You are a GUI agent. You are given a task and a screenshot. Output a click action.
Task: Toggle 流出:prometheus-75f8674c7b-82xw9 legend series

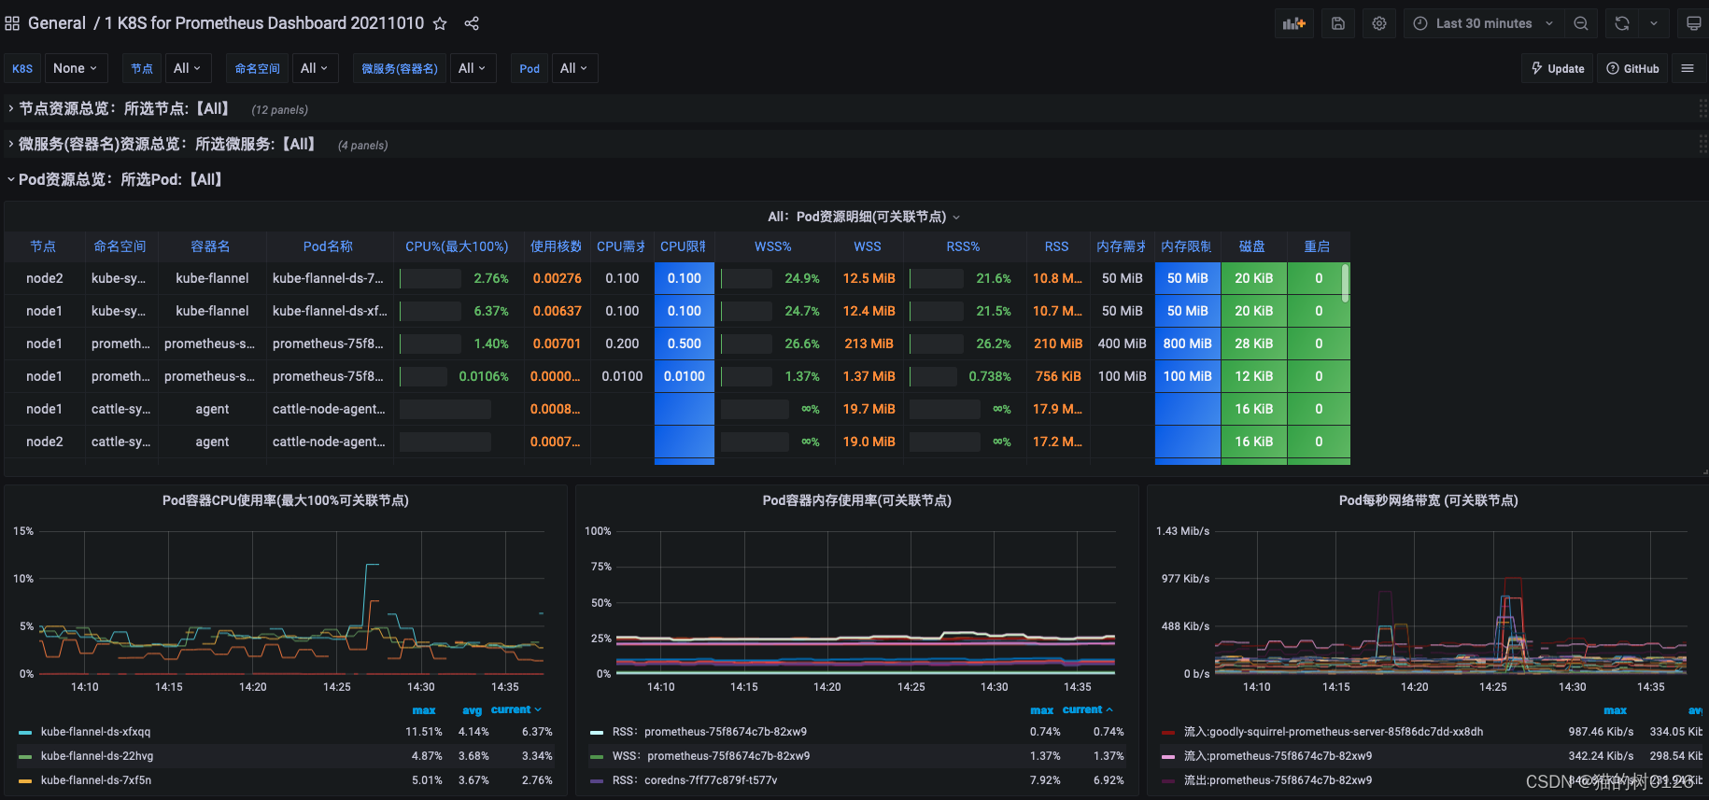pyautogui.click(x=1278, y=780)
